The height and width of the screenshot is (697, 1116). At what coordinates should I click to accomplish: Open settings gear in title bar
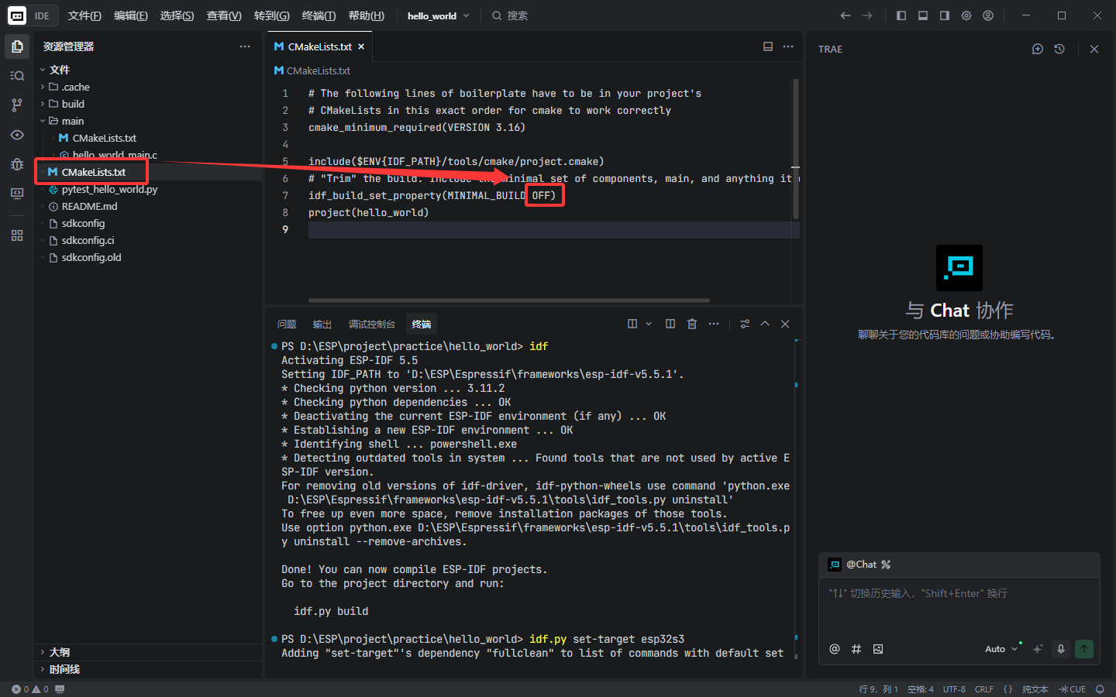966,15
